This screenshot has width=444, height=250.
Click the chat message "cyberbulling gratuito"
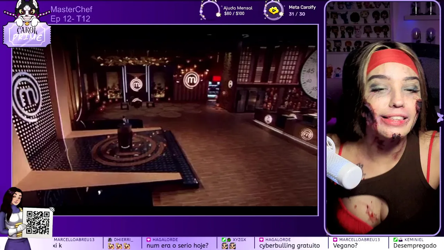coord(290,245)
